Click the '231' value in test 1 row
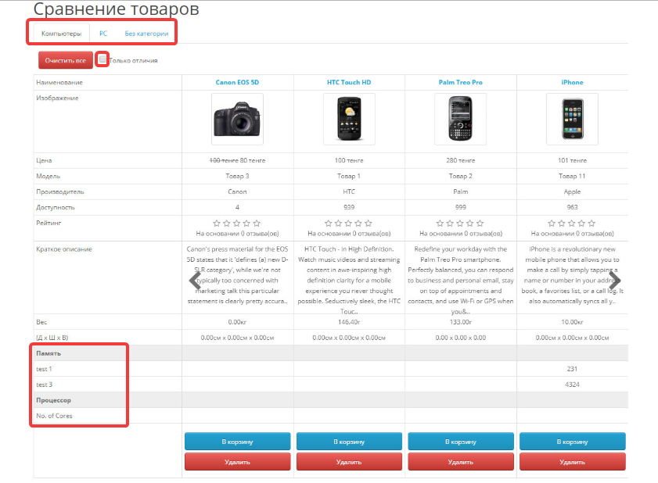658x483 pixels. 572,369
